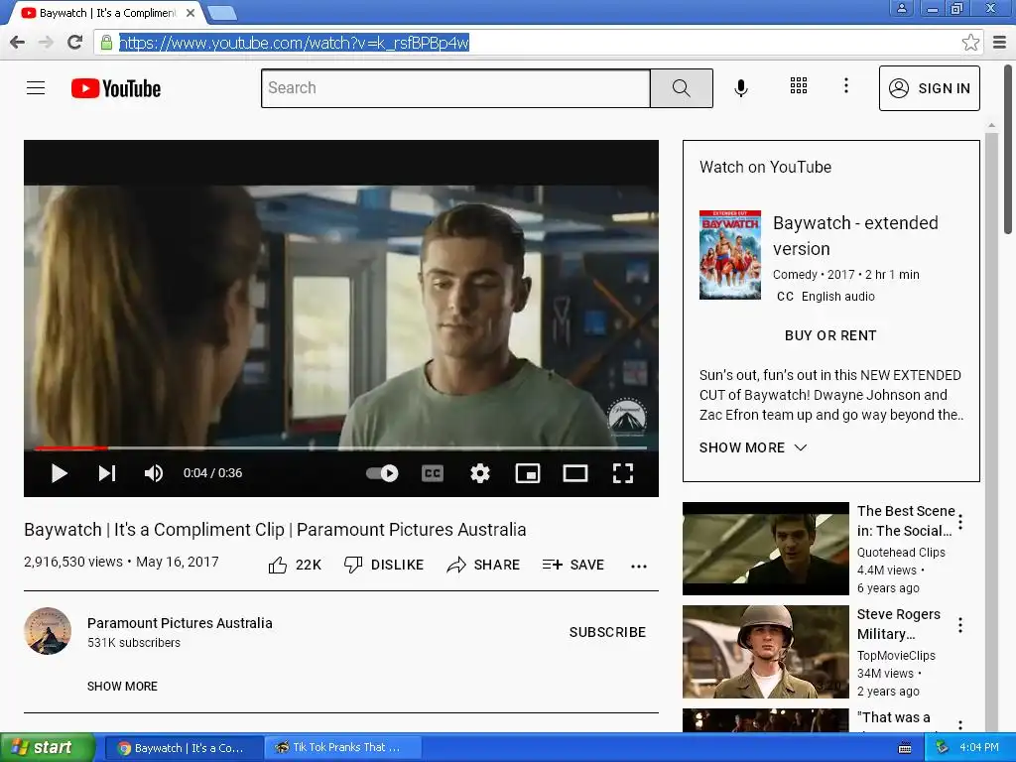Open the Windows start menu
Viewport: 1016px width, 762px height.
tap(48, 747)
